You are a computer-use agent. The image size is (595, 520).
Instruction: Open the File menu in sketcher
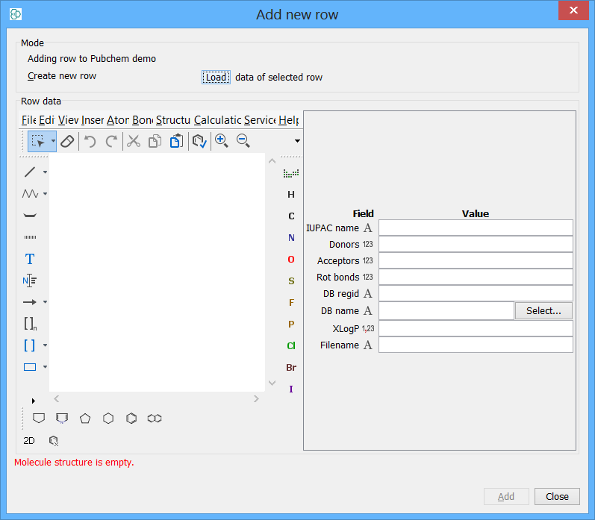click(28, 120)
